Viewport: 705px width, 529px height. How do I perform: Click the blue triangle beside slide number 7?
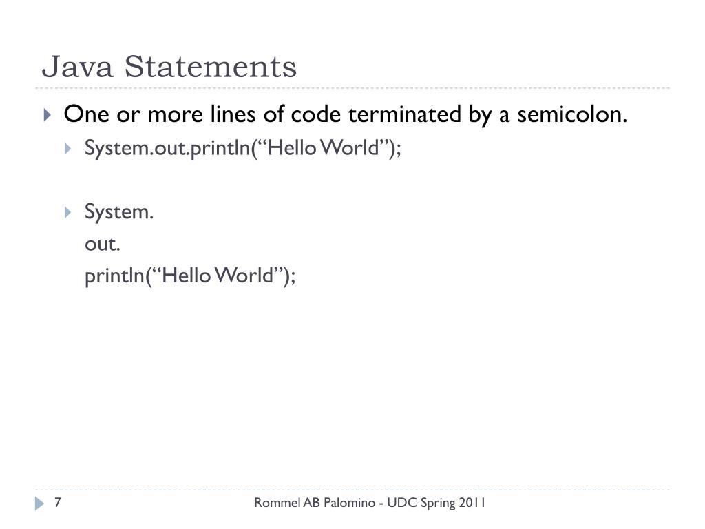[x=39, y=504]
